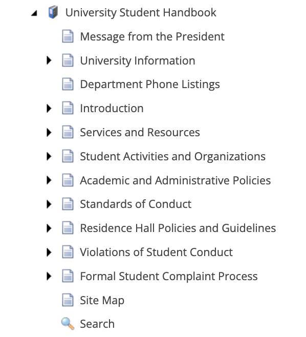Click the Standards of Conduct page icon
The width and height of the screenshot is (306, 337).
(68, 204)
